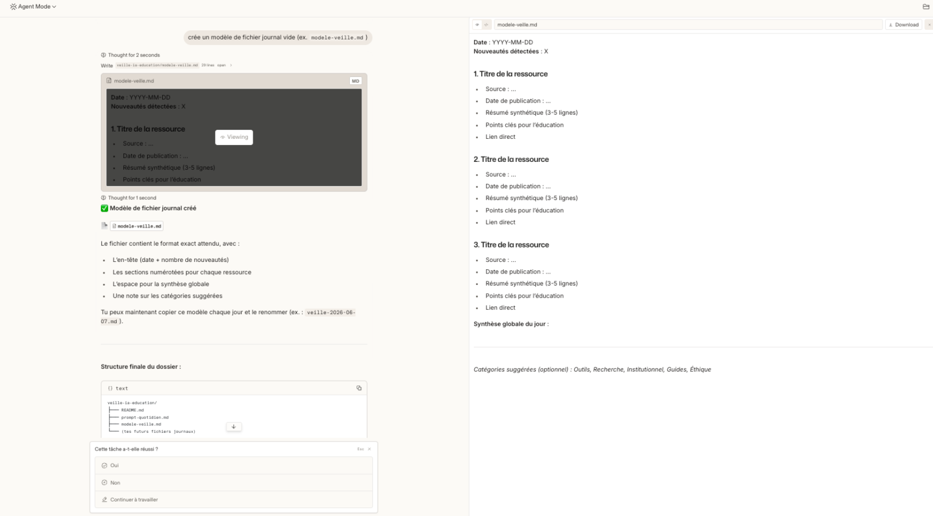
Task: Click '2. Titre de la ressource' heading
Action: pyautogui.click(x=511, y=159)
